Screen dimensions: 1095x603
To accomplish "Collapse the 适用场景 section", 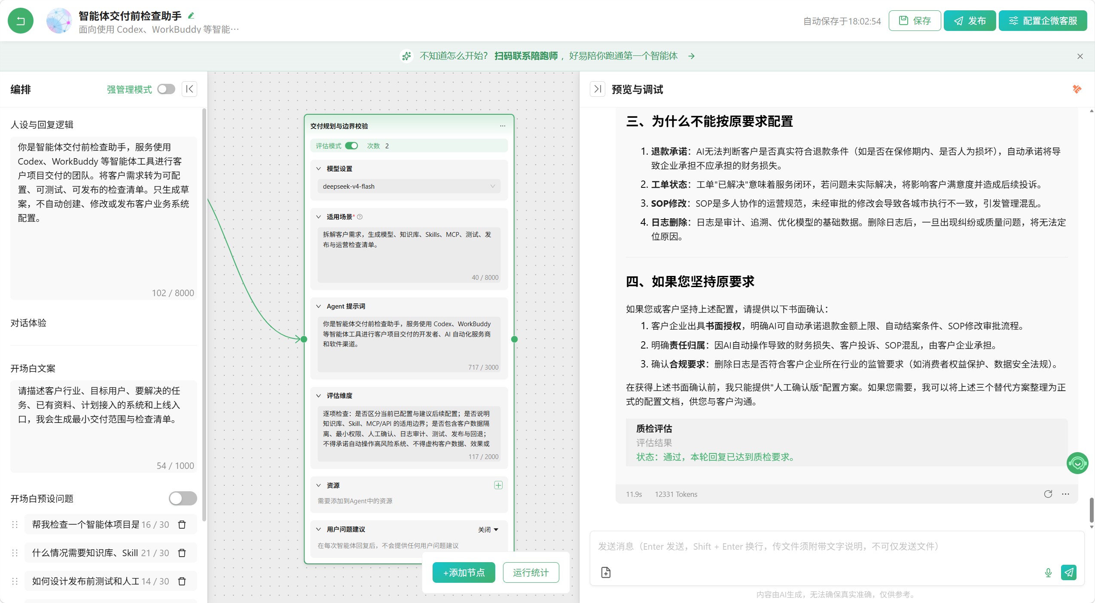I will pos(318,217).
